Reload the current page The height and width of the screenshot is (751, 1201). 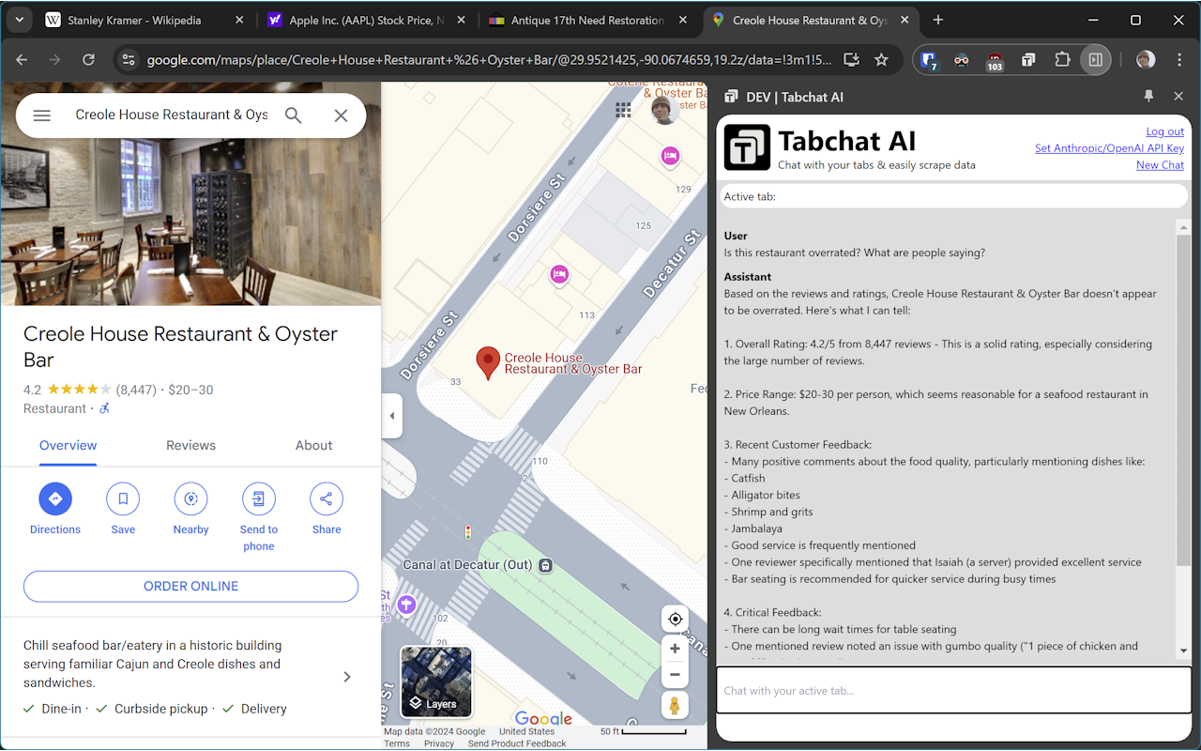pyautogui.click(x=88, y=60)
